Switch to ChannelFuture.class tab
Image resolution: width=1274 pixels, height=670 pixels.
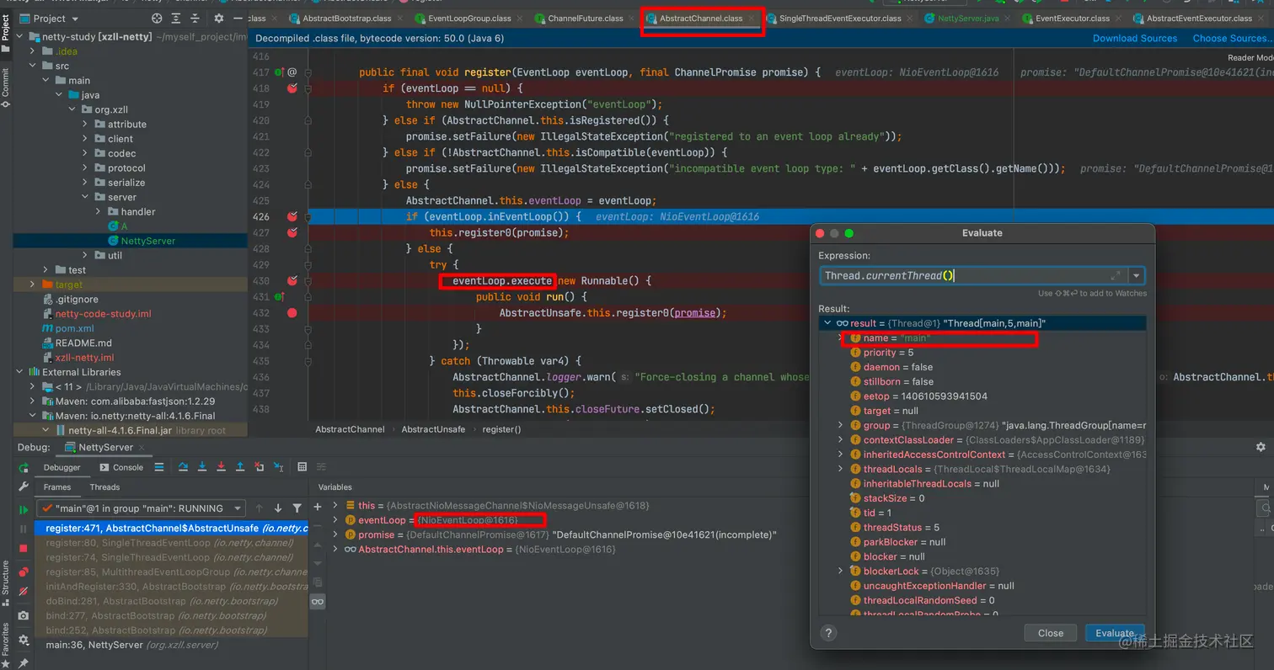[x=585, y=18]
